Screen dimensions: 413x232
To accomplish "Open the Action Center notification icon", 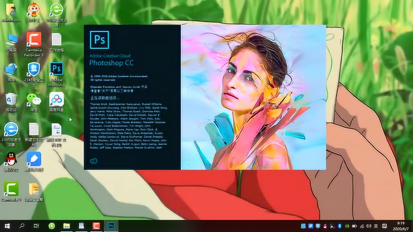I will 385,226.
